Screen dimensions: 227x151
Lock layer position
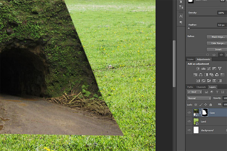(205, 105)
